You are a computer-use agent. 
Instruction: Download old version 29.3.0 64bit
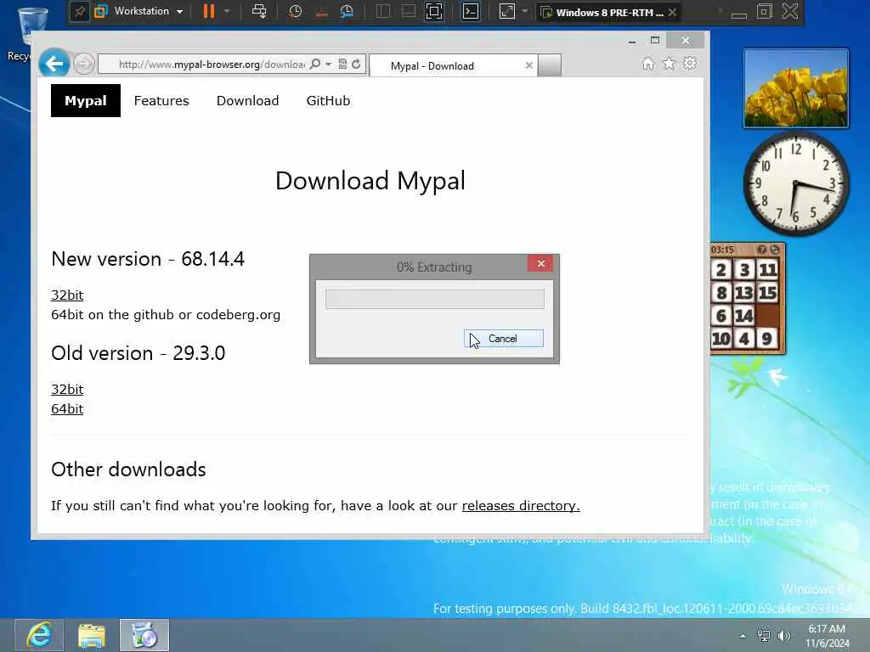click(x=67, y=408)
